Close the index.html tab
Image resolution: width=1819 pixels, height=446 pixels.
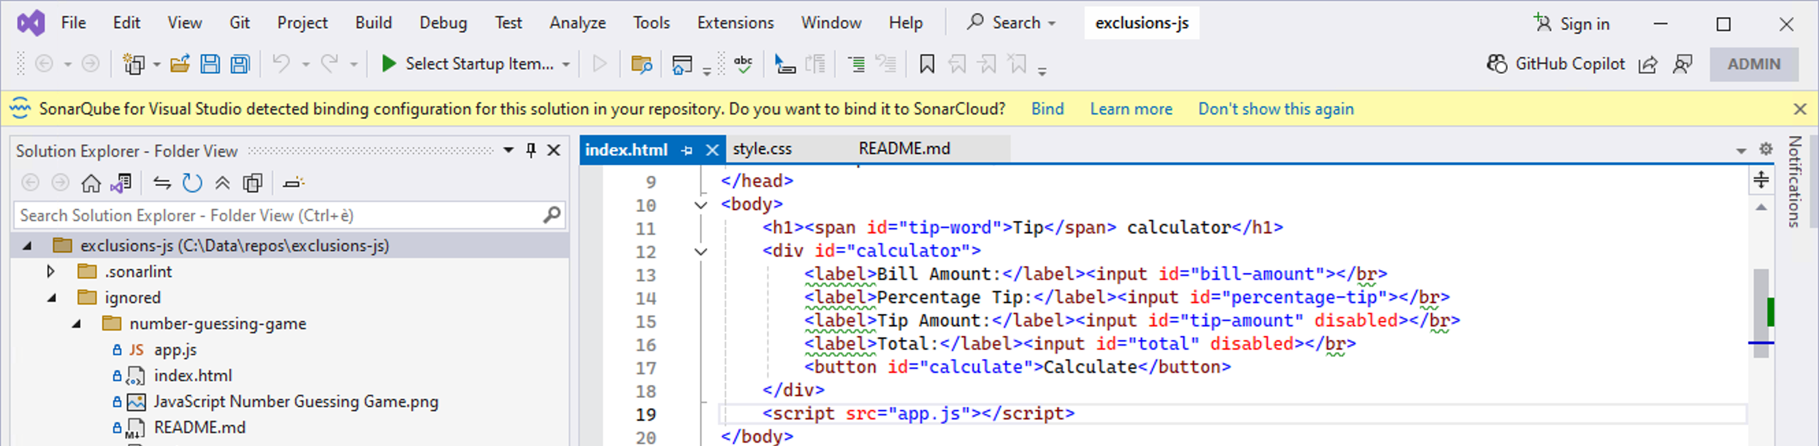tap(712, 150)
